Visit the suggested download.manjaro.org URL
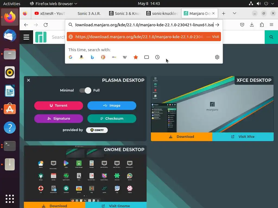278x208 pixels. click(144, 37)
